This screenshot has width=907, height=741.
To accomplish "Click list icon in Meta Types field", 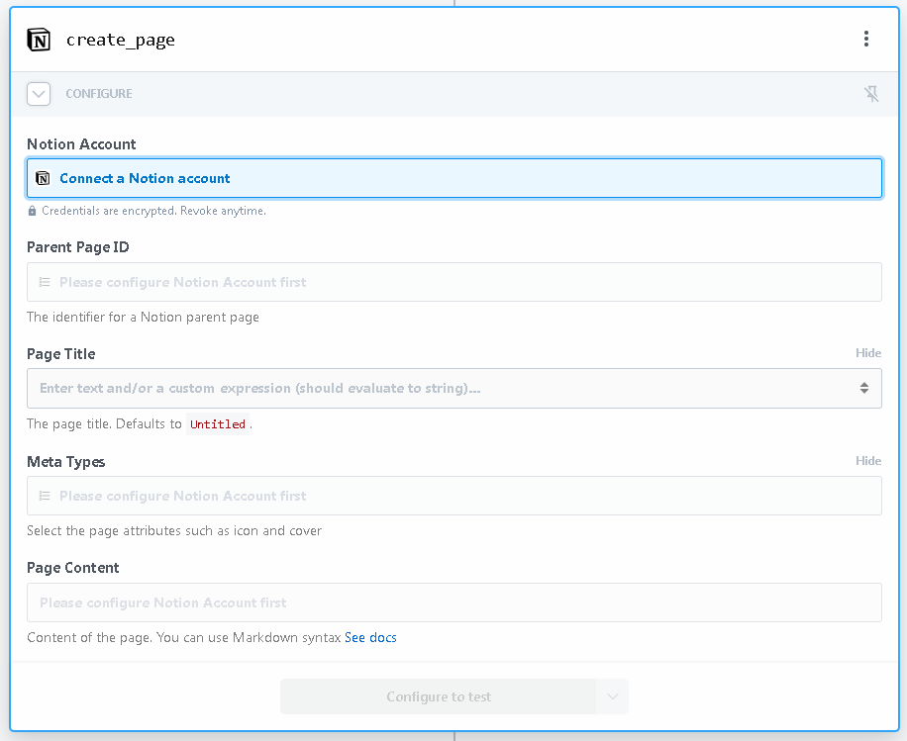I will (x=45, y=496).
